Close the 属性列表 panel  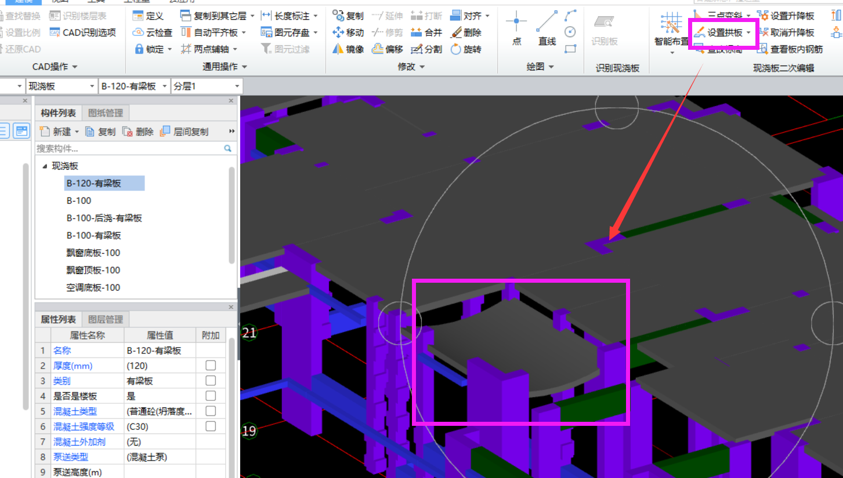click(230, 307)
